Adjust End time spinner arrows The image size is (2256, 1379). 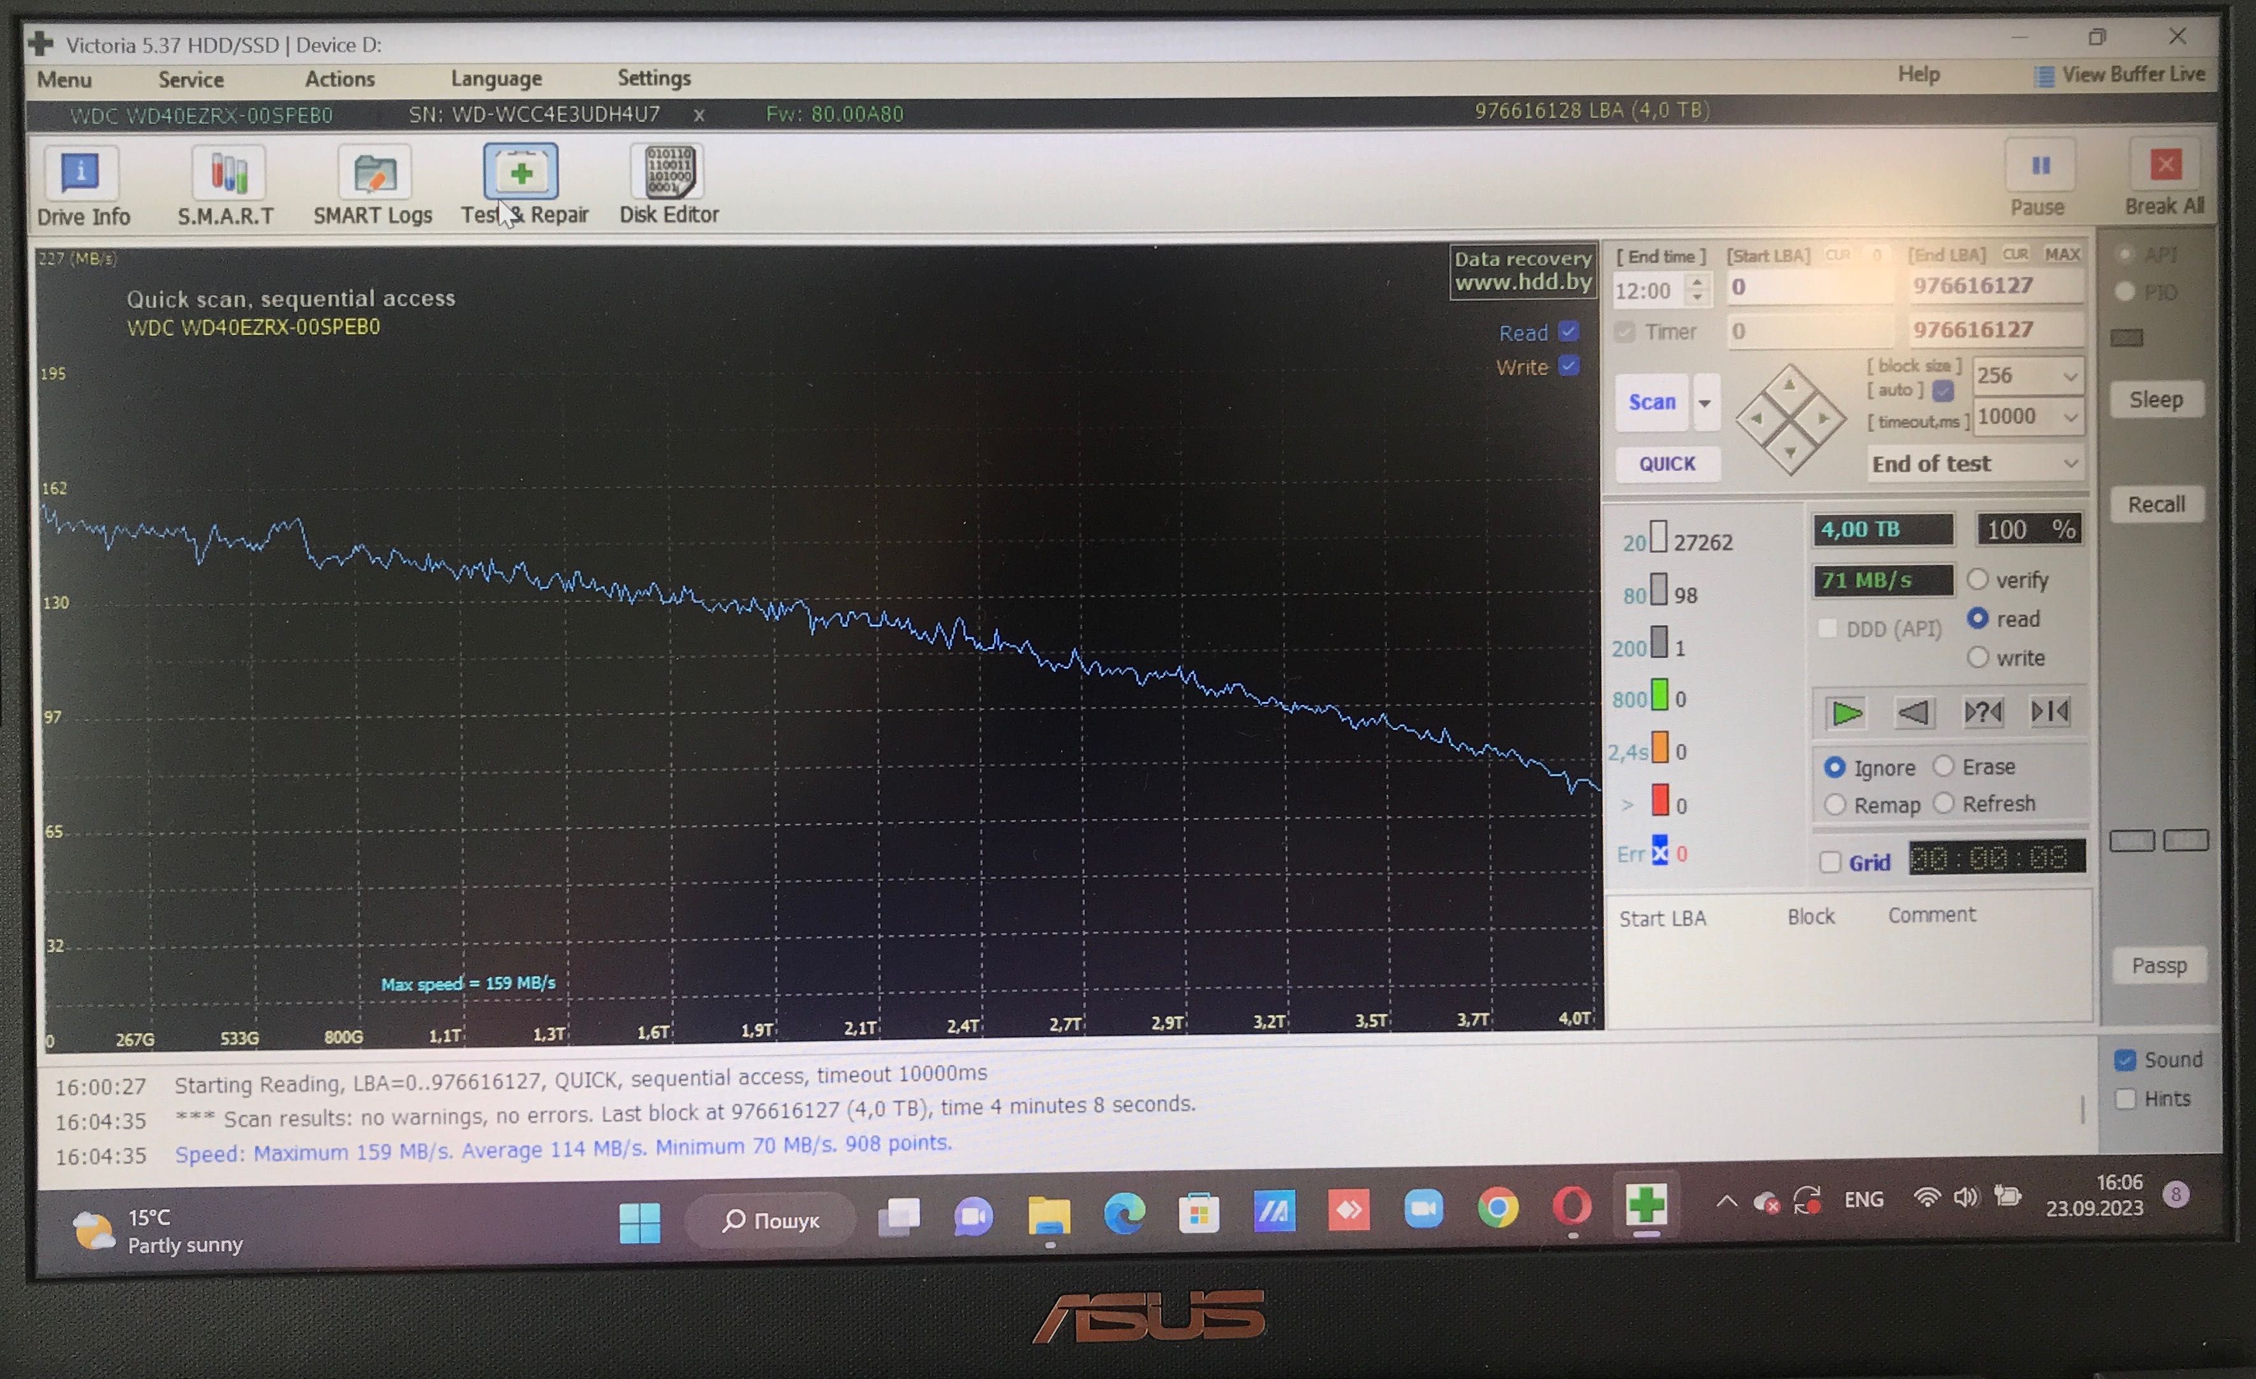(x=1698, y=289)
